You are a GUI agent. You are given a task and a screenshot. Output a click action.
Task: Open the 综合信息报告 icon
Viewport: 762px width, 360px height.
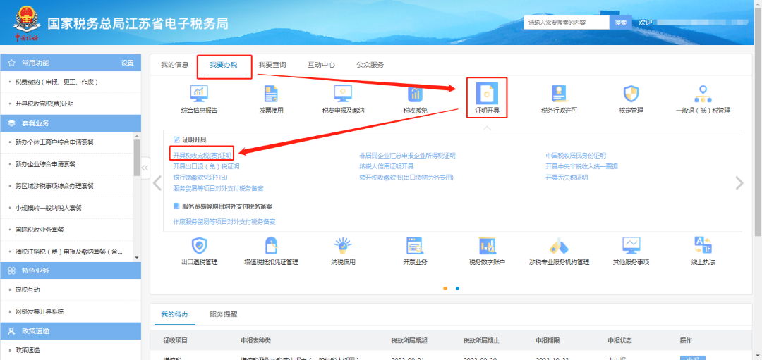click(199, 94)
